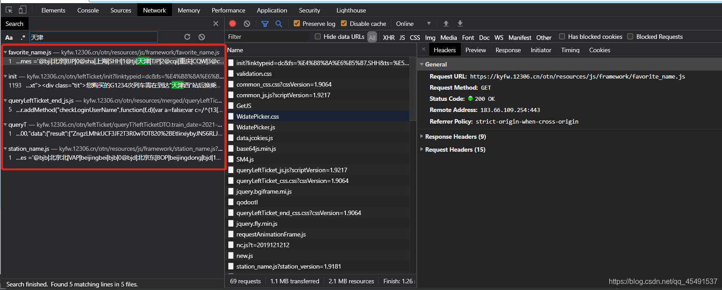The image size is (722, 290).
Task: Collapse the favorite_name.js search result
Action: tap(5, 52)
